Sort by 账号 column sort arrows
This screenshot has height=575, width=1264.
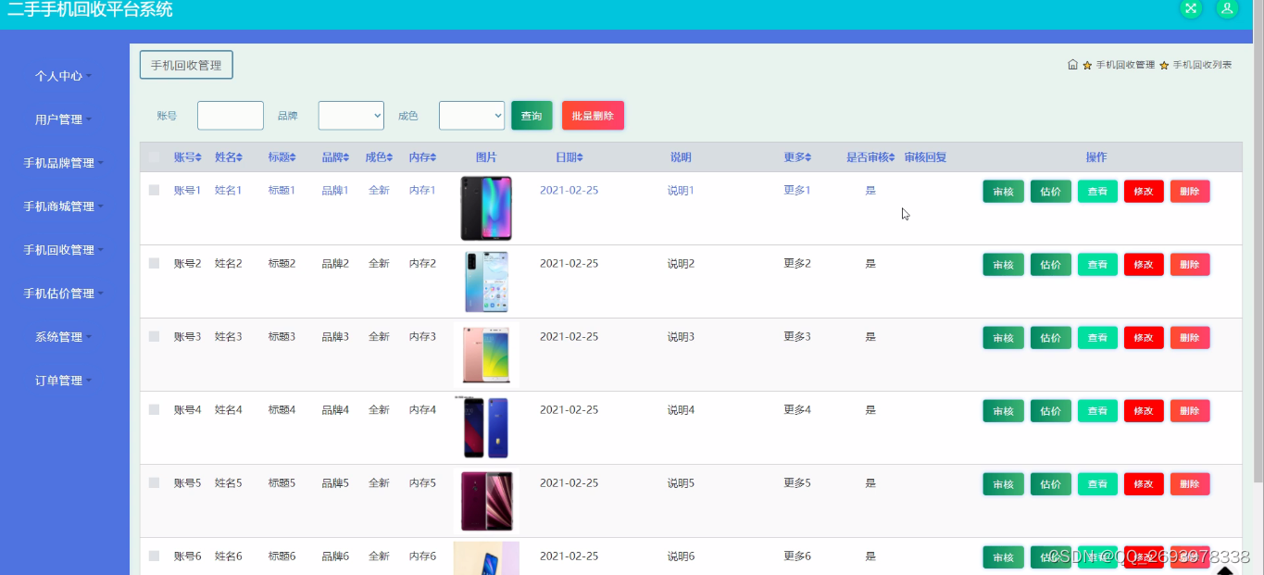[197, 157]
